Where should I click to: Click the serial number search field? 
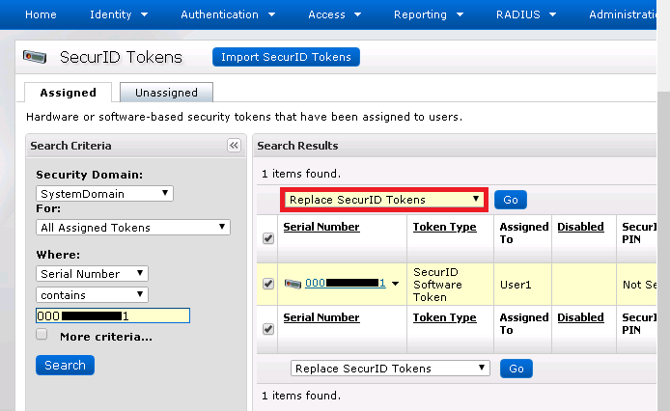pyautogui.click(x=113, y=315)
